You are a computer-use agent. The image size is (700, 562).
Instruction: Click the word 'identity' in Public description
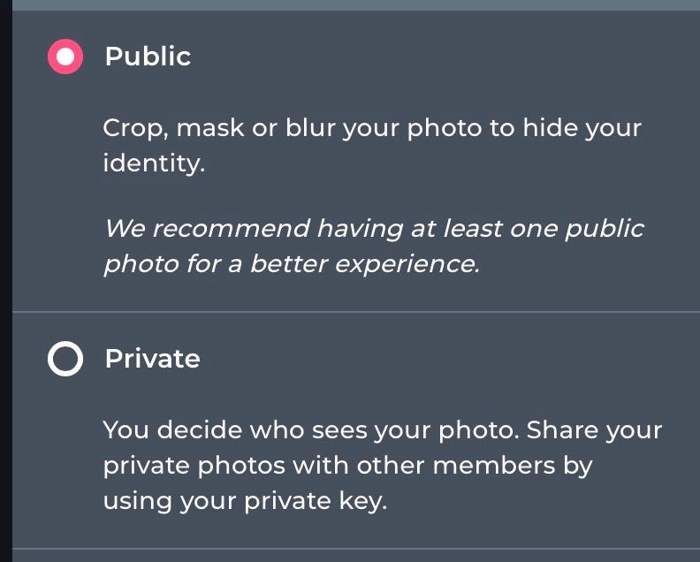click(152, 164)
